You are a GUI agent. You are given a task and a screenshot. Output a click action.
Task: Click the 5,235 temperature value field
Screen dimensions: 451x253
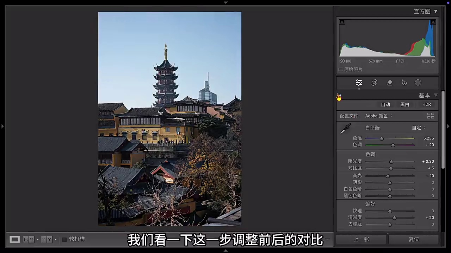coord(428,138)
